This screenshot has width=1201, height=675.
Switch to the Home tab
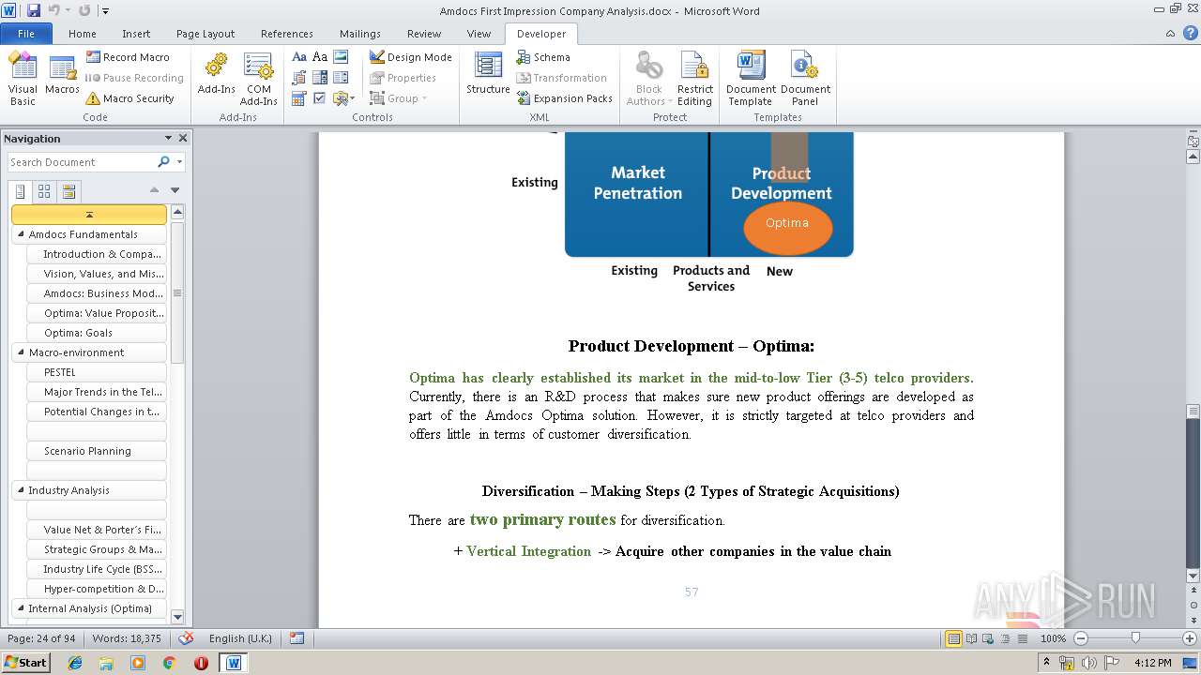click(x=83, y=34)
